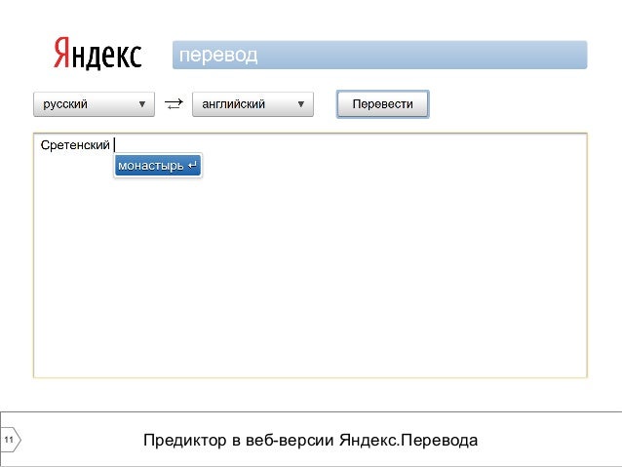Click the word Сретенский in the text box
Viewport: 622px width, 467px height.
[75, 145]
